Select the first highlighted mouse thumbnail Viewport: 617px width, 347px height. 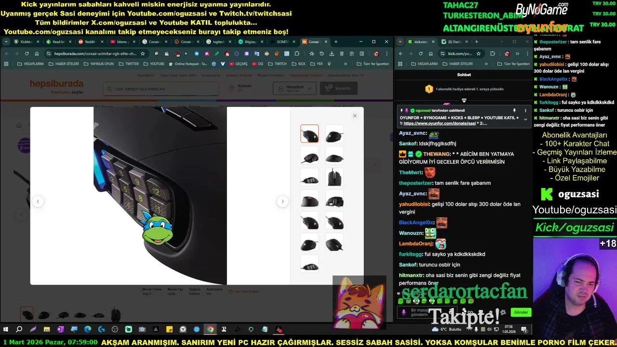[309, 134]
